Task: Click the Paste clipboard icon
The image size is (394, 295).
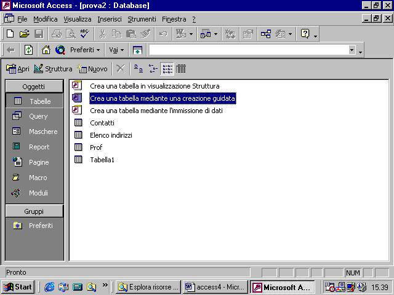Action: click(131, 34)
